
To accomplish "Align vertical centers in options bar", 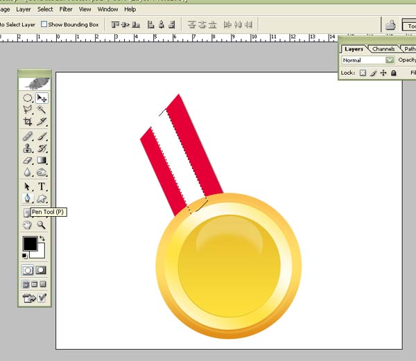I will click(125, 25).
